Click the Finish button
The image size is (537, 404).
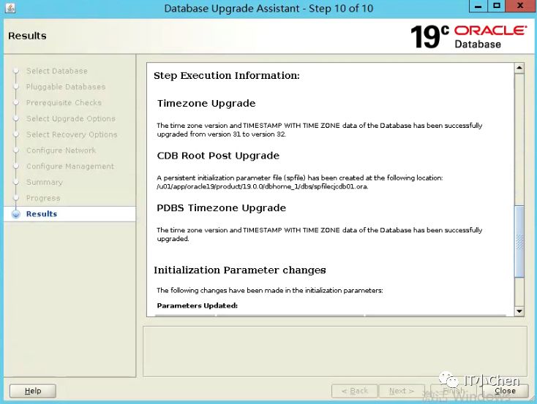pyautogui.click(x=453, y=391)
